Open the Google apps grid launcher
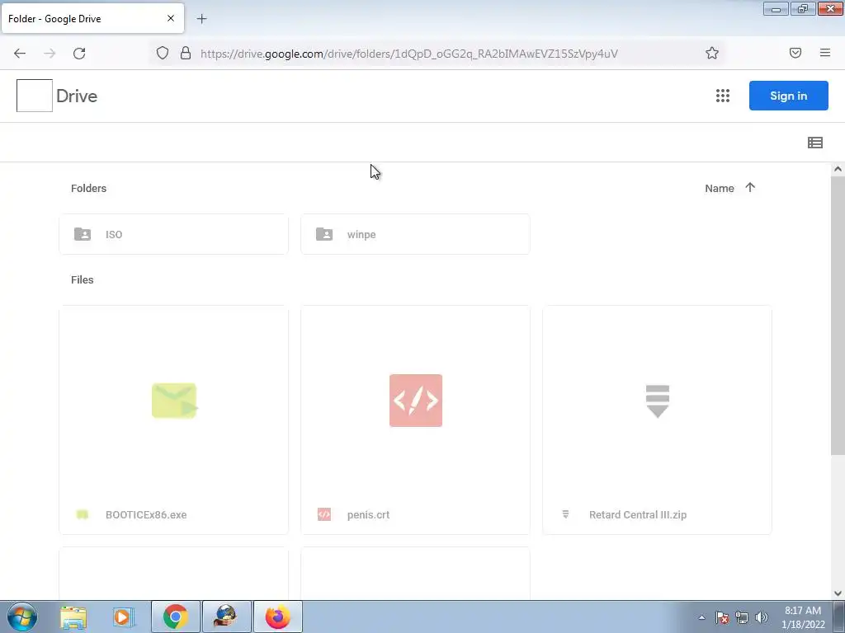Image resolution: width=845 pixels, height=633 pixels. tap(723, 96)
